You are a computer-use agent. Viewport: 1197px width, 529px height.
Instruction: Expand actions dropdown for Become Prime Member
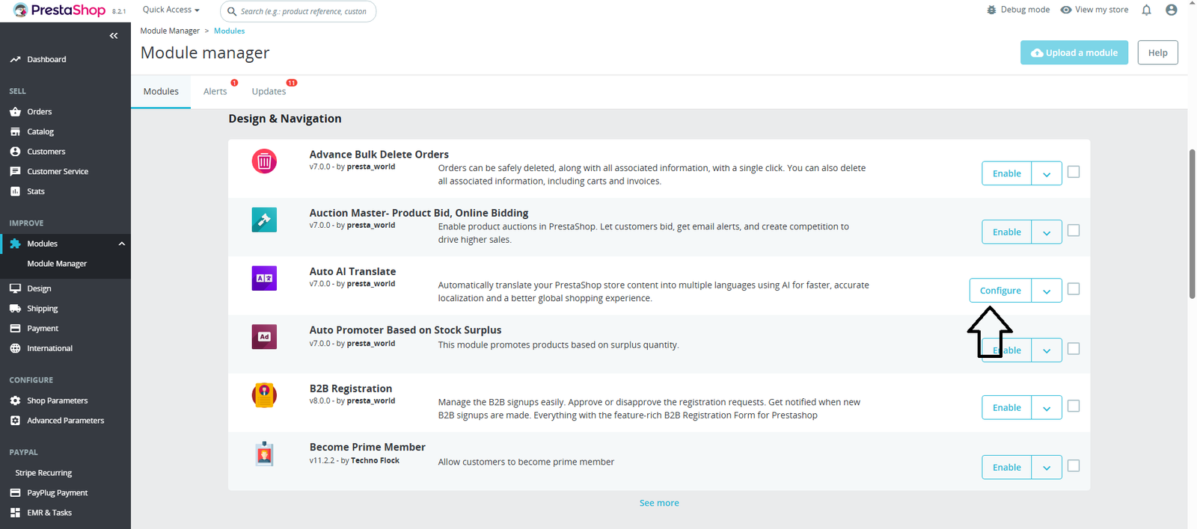click(1047, 467)
